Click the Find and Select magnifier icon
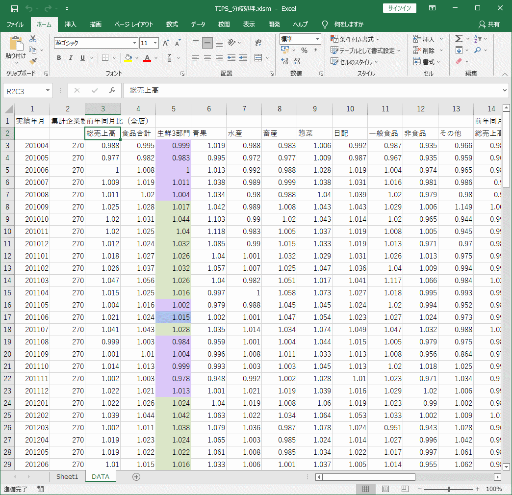The image size is (512, 495). [477, 51]
